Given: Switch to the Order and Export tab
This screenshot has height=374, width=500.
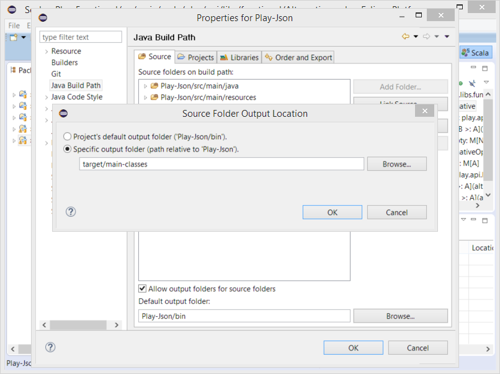Looking at the screenshot, I should pos(298,58).
